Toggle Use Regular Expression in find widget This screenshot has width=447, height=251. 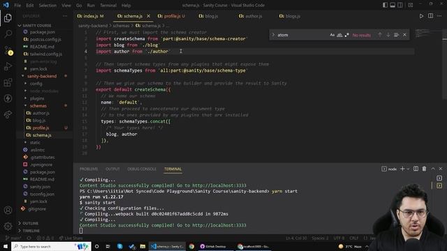pos(346,35)
